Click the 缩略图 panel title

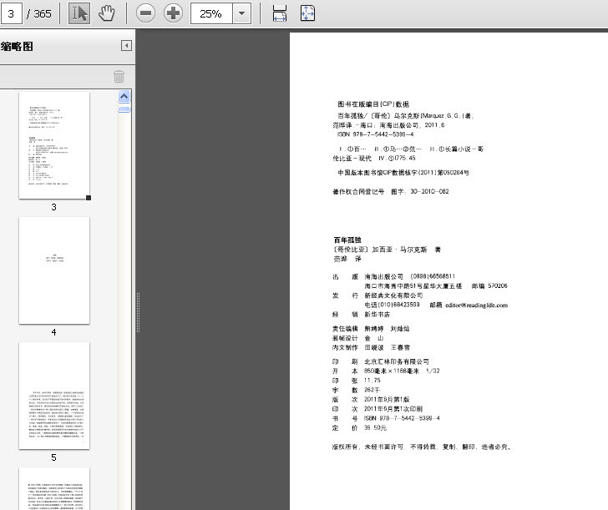17,47
